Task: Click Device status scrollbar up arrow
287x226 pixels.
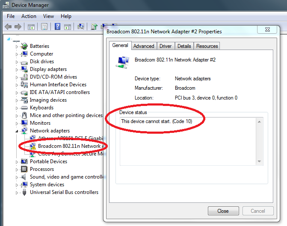Action: pyautogui.click(x=259, y=122)
